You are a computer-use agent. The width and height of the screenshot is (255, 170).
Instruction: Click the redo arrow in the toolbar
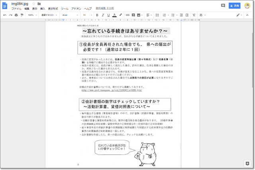tap(10, 15)
